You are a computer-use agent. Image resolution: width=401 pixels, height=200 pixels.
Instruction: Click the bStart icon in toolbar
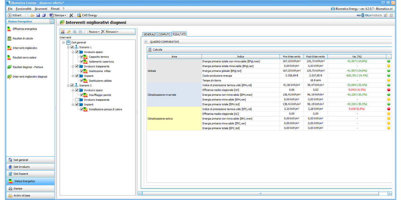click(14, 15)
